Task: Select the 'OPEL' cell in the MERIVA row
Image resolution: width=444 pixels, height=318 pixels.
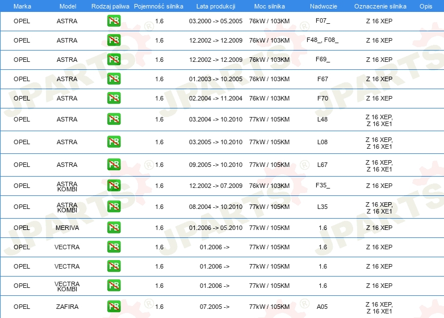Action: coord(22,228)
